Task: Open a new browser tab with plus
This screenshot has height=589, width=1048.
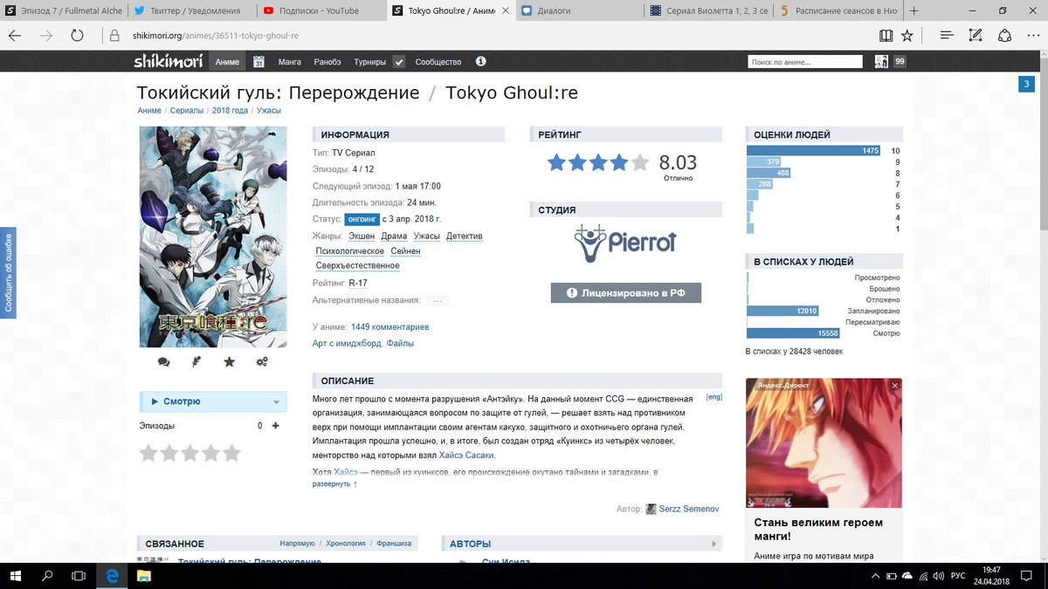Action: (x=914, y=10)
